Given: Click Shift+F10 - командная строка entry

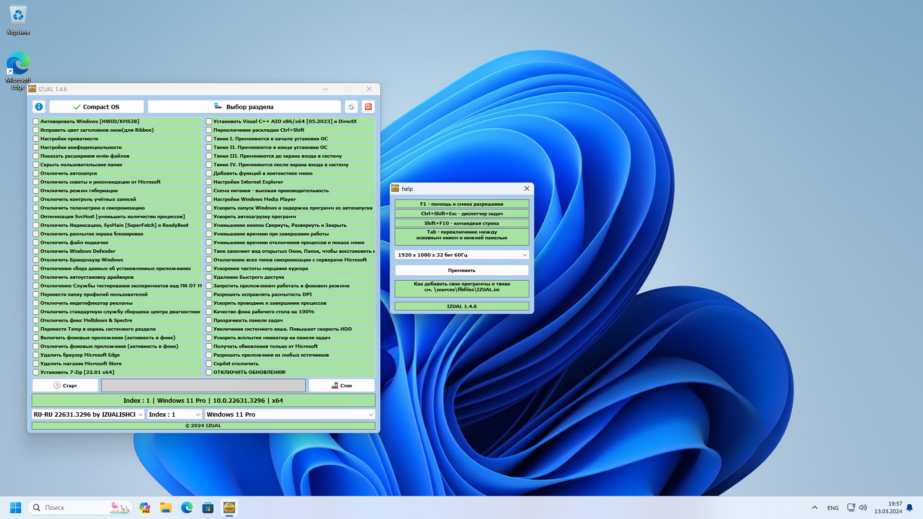Looking at the screenshot, I should pos(462,223).
